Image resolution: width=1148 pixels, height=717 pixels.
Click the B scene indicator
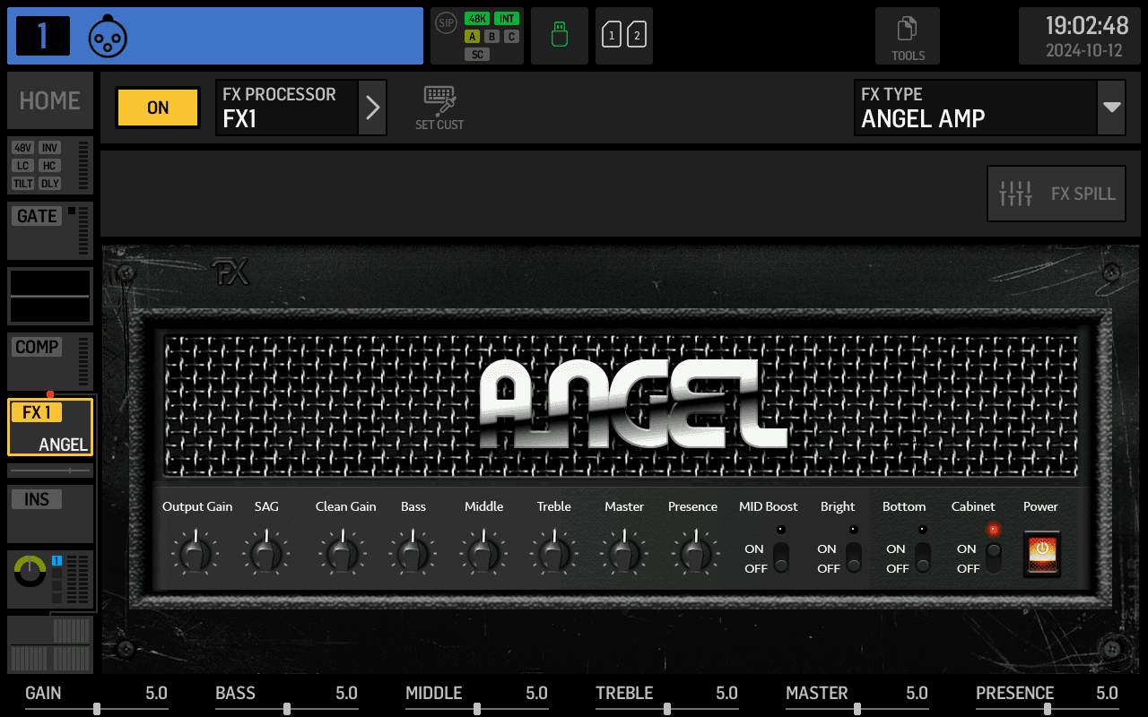[491, 37]
